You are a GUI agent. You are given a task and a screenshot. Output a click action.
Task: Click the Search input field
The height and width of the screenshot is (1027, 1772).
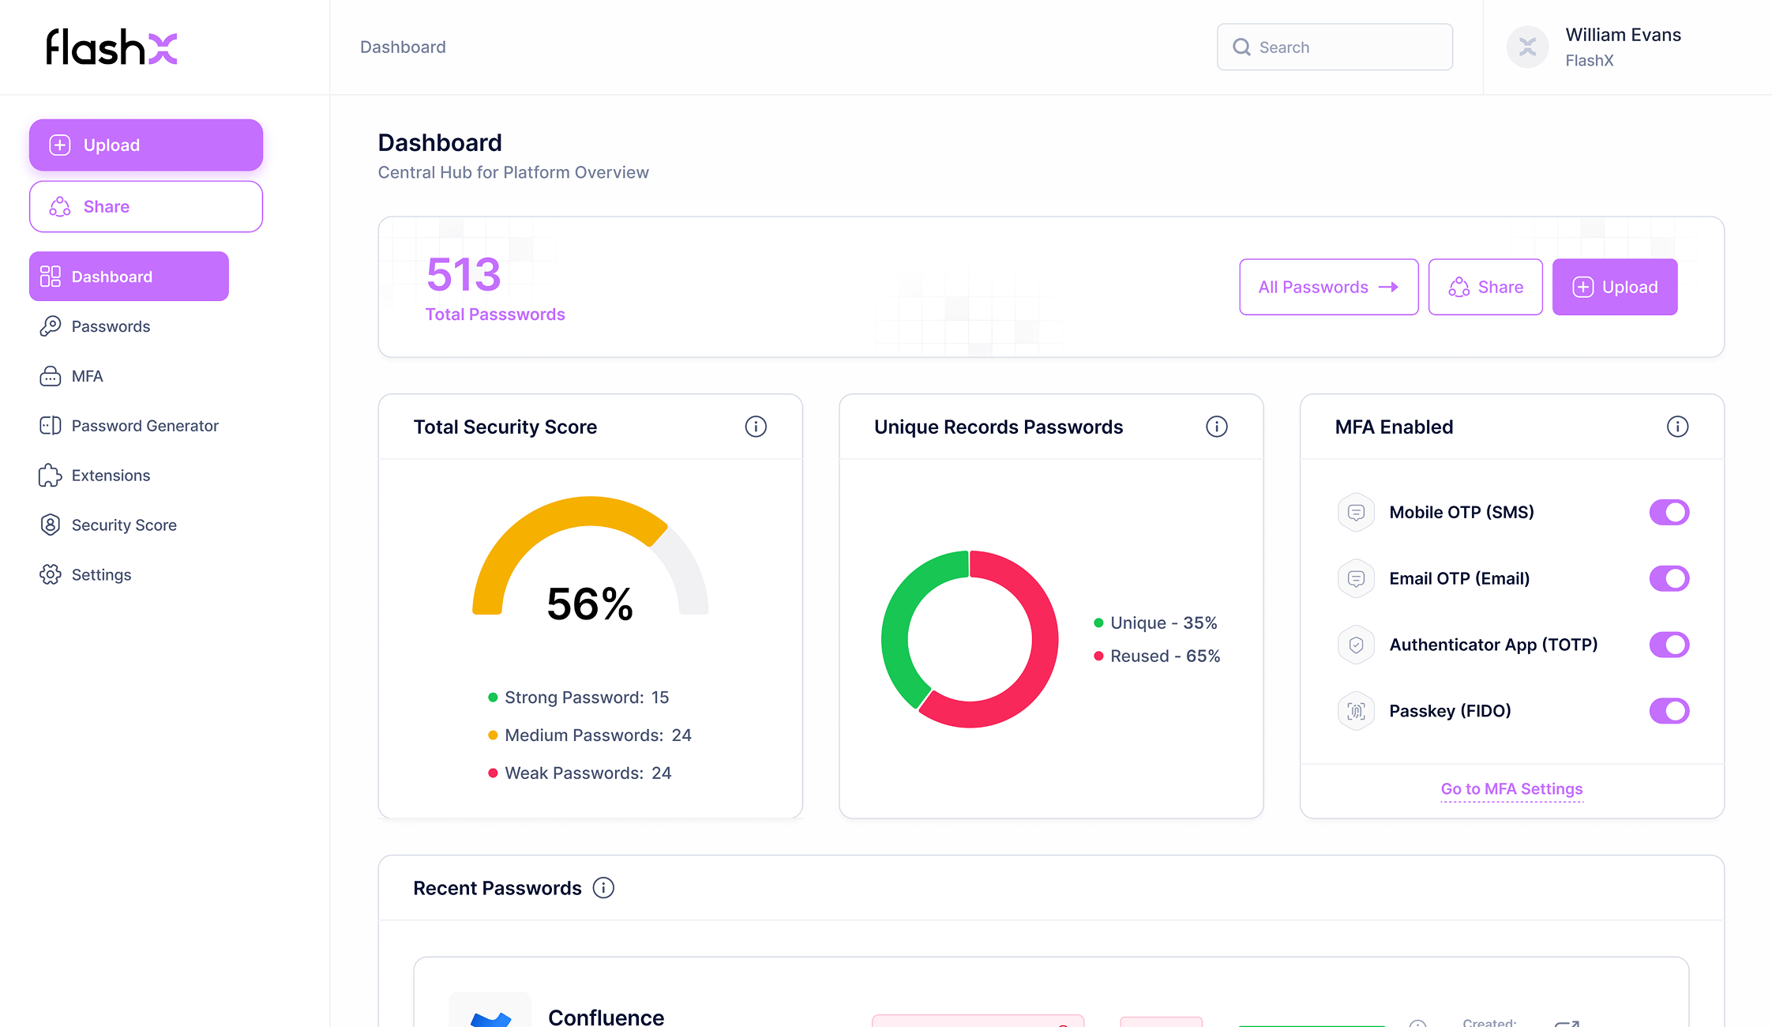click(1335, 47)
